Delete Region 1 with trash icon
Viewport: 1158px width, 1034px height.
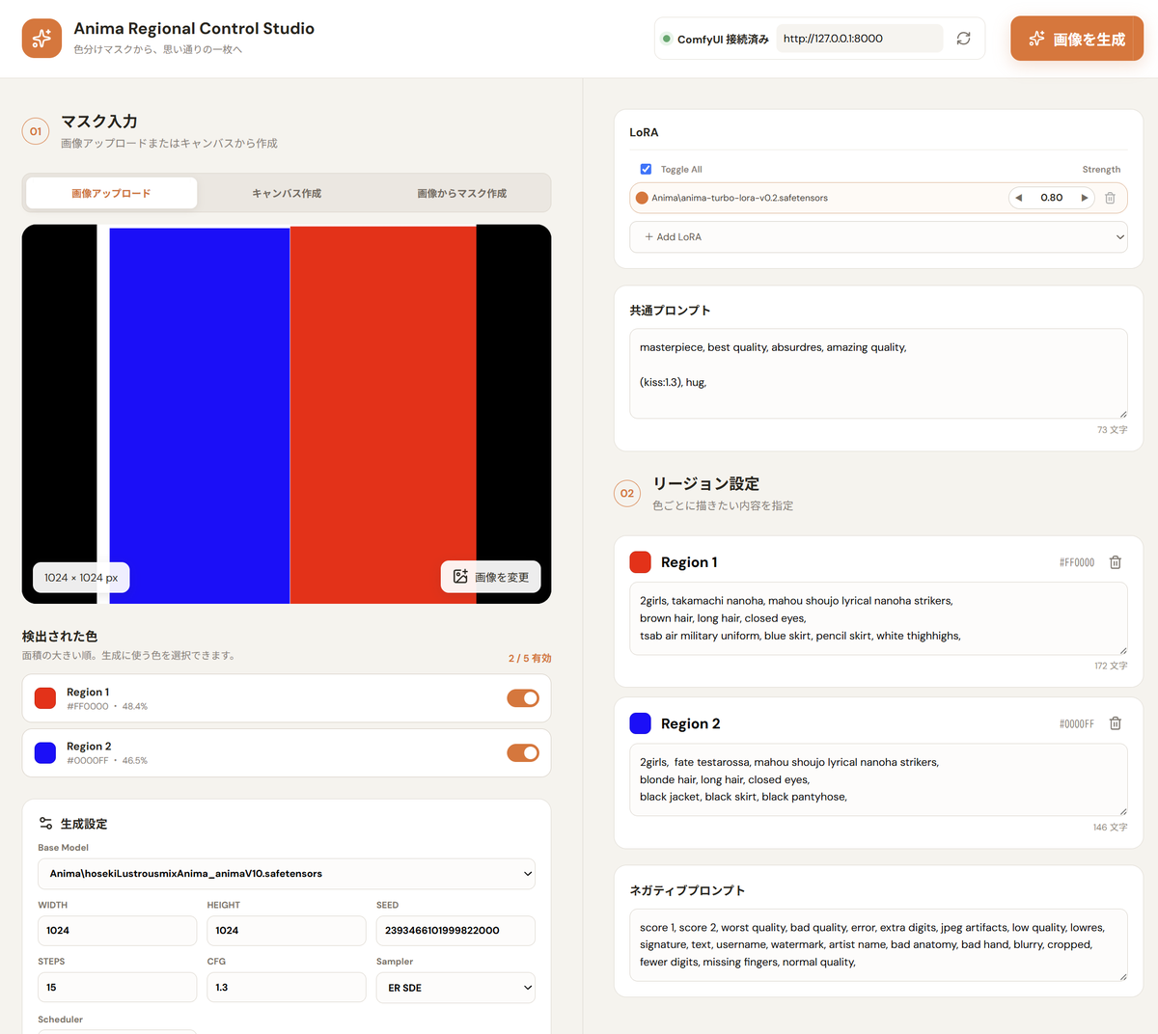coord(1116,562)
